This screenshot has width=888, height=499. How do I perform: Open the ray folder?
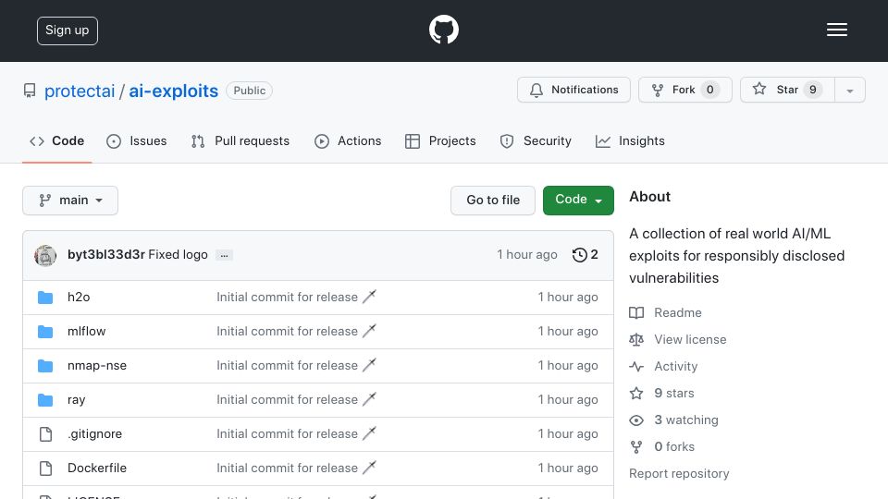pos(77,399)
